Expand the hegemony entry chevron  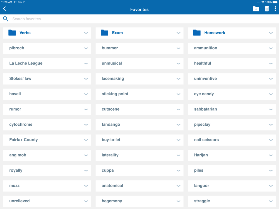coord(178,201)
